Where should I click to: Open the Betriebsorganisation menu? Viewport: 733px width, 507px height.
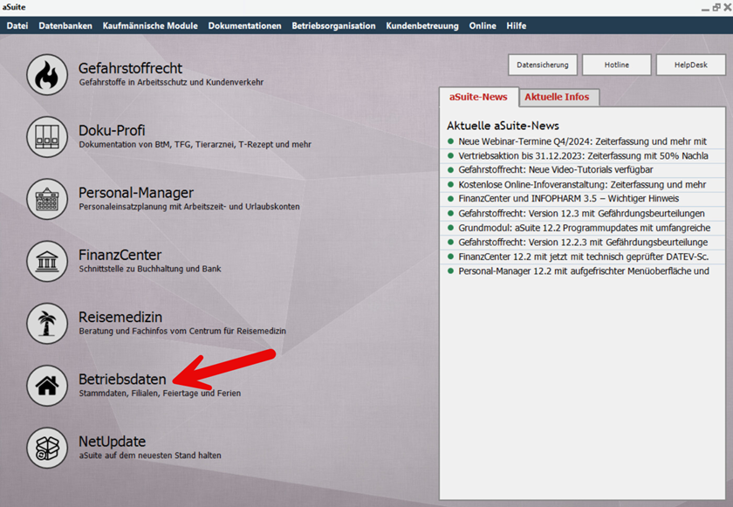335,25
